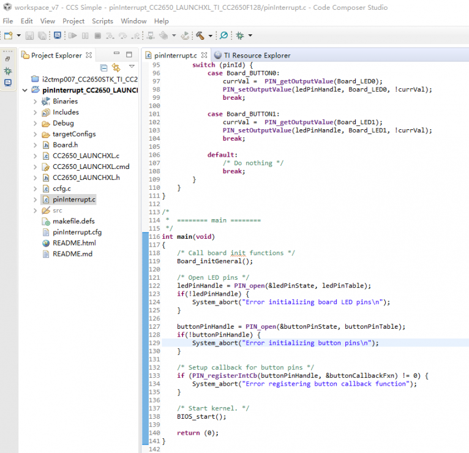This screenshot has width=469, height=453.
Task: Toggle Link with Editor in Project Explorer
Action: (x=116, y=67)
